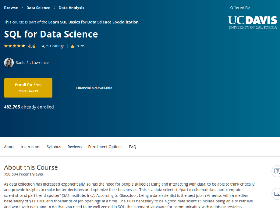The image size is (280, 210).
Task: View instructor Sadie St. Lawrence's profile name
Action: (x=32, y=63)
